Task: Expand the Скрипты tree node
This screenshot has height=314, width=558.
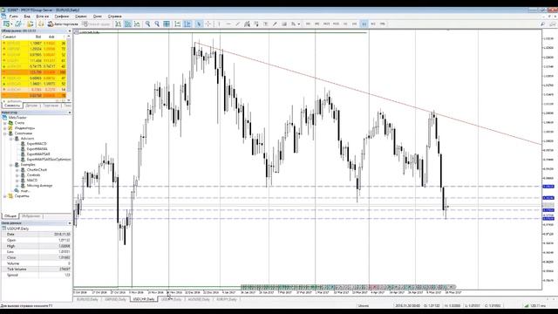Action: (5, 196)
